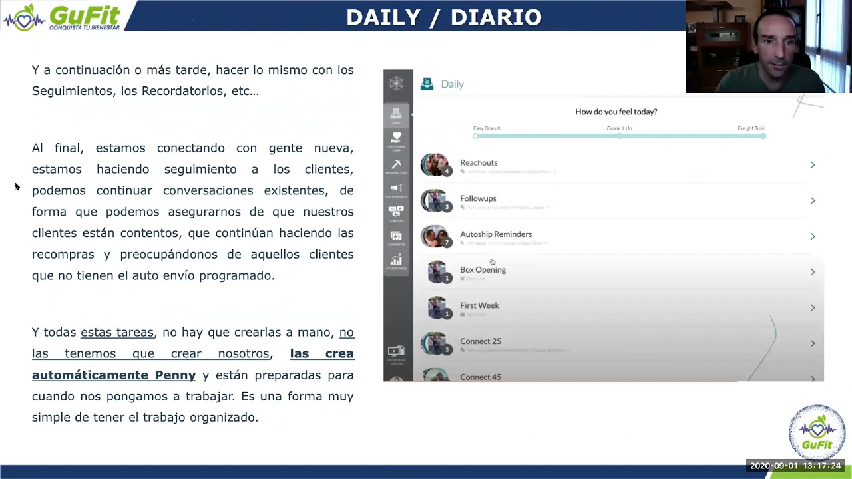Screen dimensions: 852x479
Task: Expand the Box Opening row chevron
Action: coord(813,272)
